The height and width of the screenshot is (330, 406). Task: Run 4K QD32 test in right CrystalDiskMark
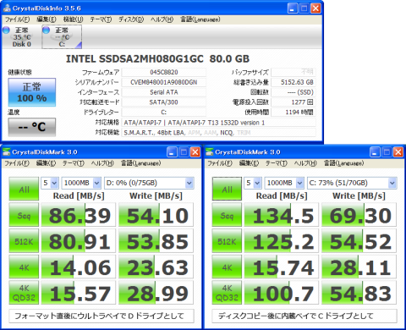(x=227, y=293)
